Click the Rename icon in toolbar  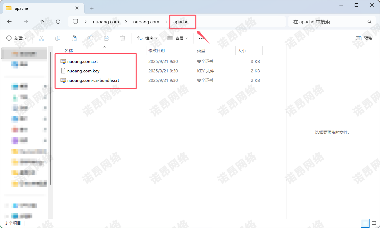click(x=90, y=39)
